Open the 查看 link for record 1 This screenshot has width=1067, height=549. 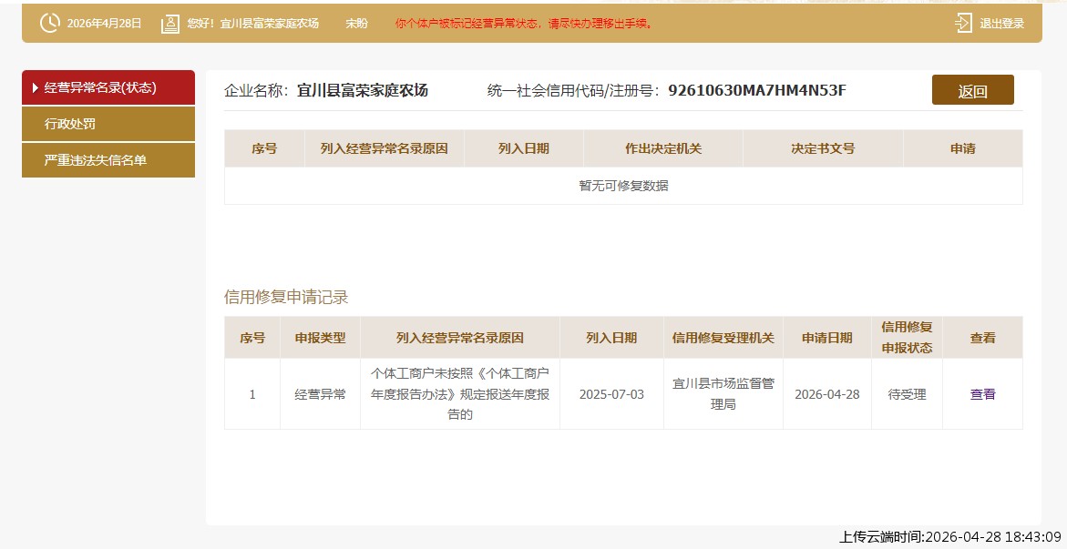pyautogui.click(x=982, y=394)
